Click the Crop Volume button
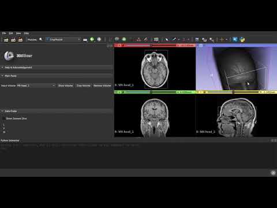Viewport: 277px width, 208px height. [84, 86]
